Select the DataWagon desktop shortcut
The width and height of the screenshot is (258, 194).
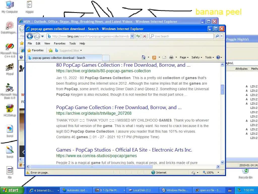click(x=9, y=27)
